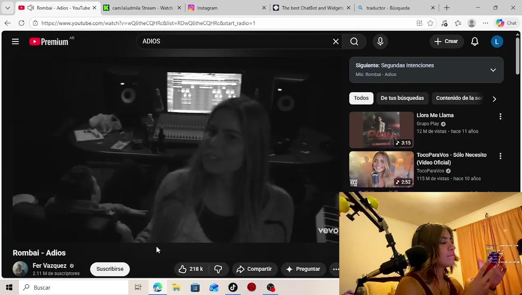Screen dimensions: 522x295
Task: Select the Todos filter chip
Action: pyautogui.click(x=361, y=98)
